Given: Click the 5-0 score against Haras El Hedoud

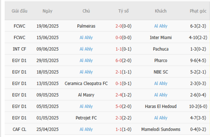Looking at the screenshot, I should (119, 106).
